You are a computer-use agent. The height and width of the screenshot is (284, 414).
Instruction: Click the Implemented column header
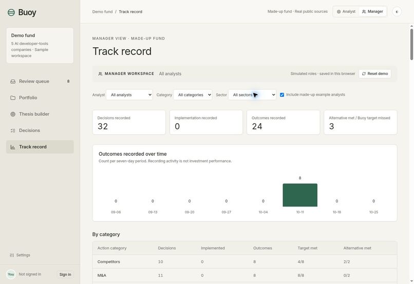click(213, 248)
